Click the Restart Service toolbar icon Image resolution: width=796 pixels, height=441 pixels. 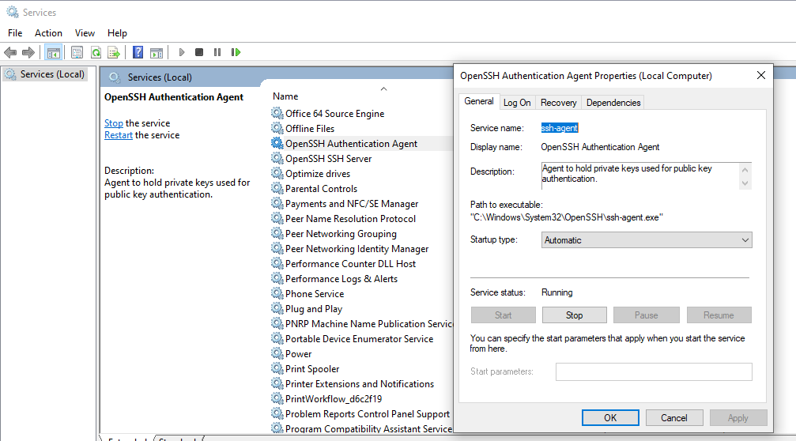pos(236,52)
